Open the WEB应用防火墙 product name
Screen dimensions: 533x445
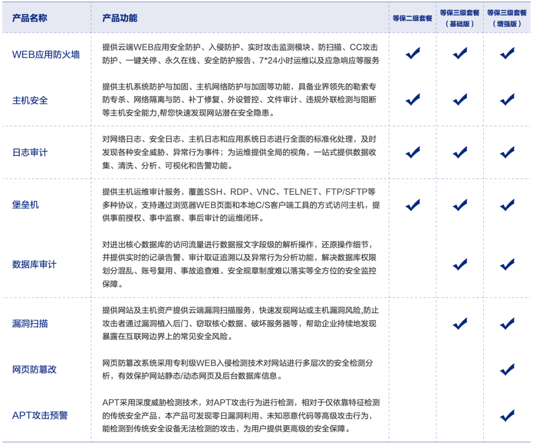tap(46, 54)
